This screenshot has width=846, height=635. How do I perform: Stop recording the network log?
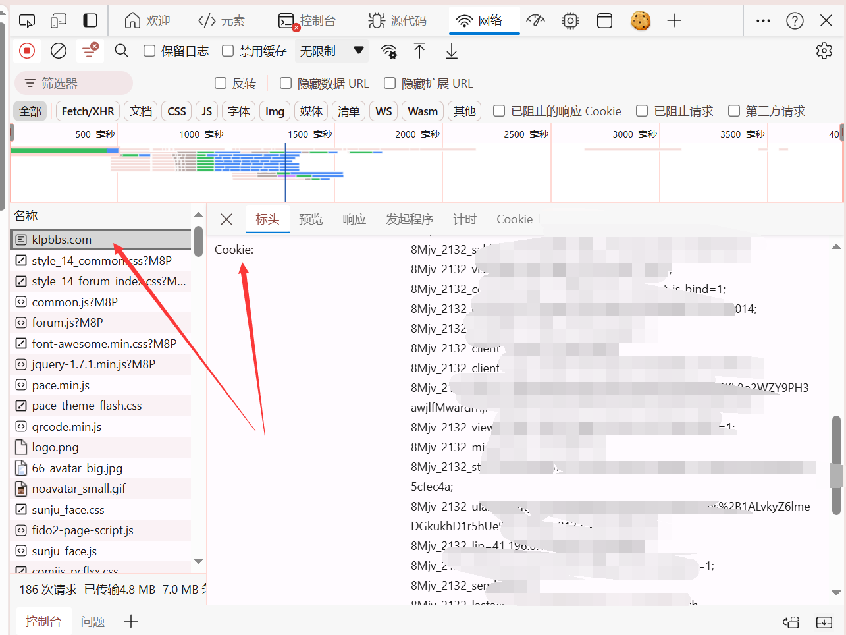tap(27, 51)
